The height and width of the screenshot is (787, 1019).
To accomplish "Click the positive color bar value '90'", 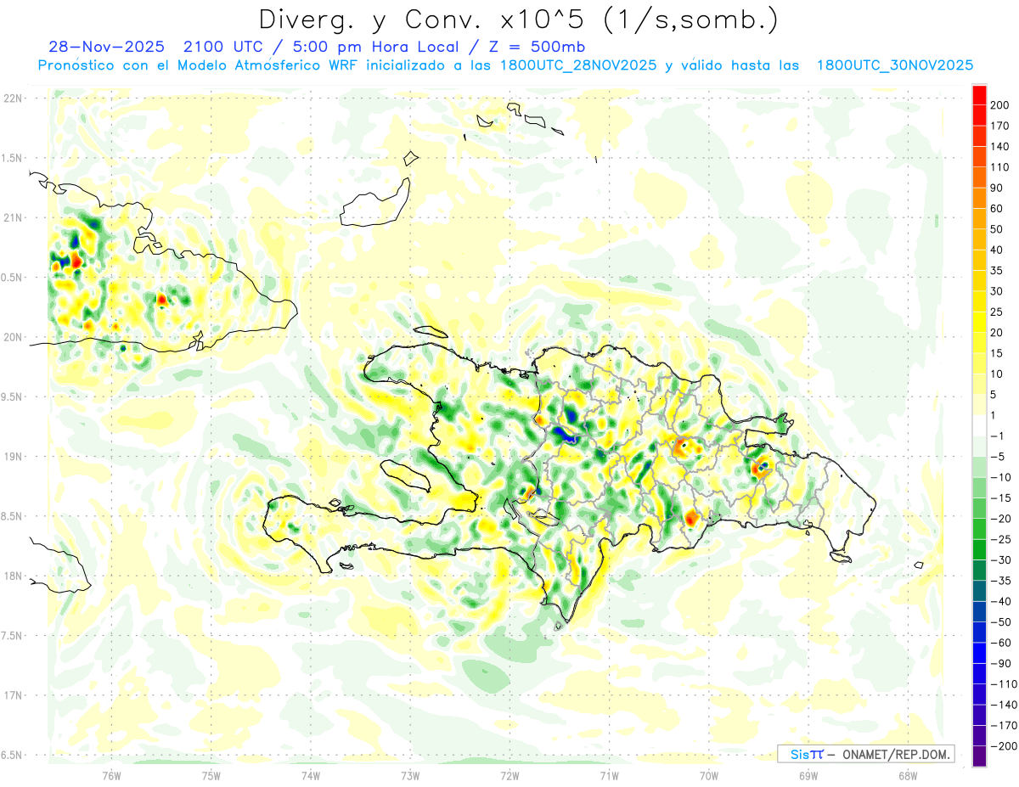I will point(997,188).
